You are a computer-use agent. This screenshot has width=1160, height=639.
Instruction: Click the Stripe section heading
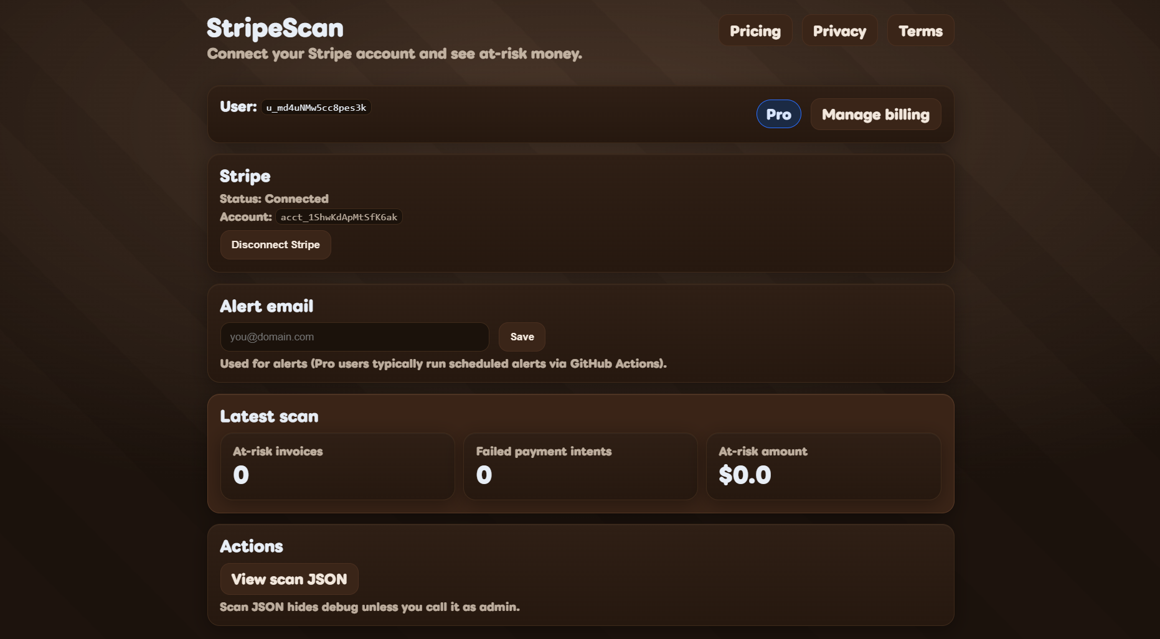(x=244, y=176)
